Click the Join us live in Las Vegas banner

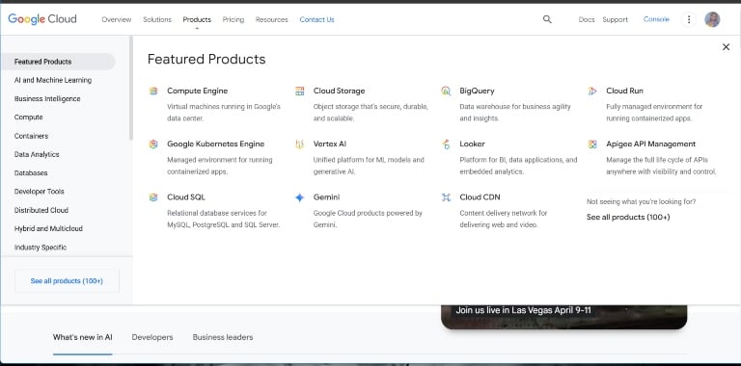(563, 317)
